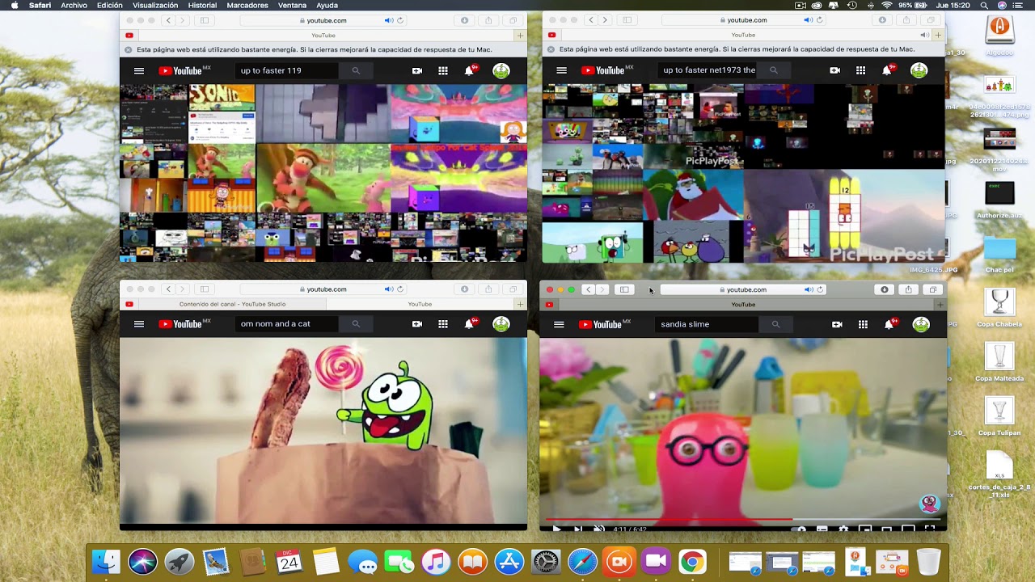Toggle fullscreen on slime video player
The image size is (1035, 582).
pos(930,529)
